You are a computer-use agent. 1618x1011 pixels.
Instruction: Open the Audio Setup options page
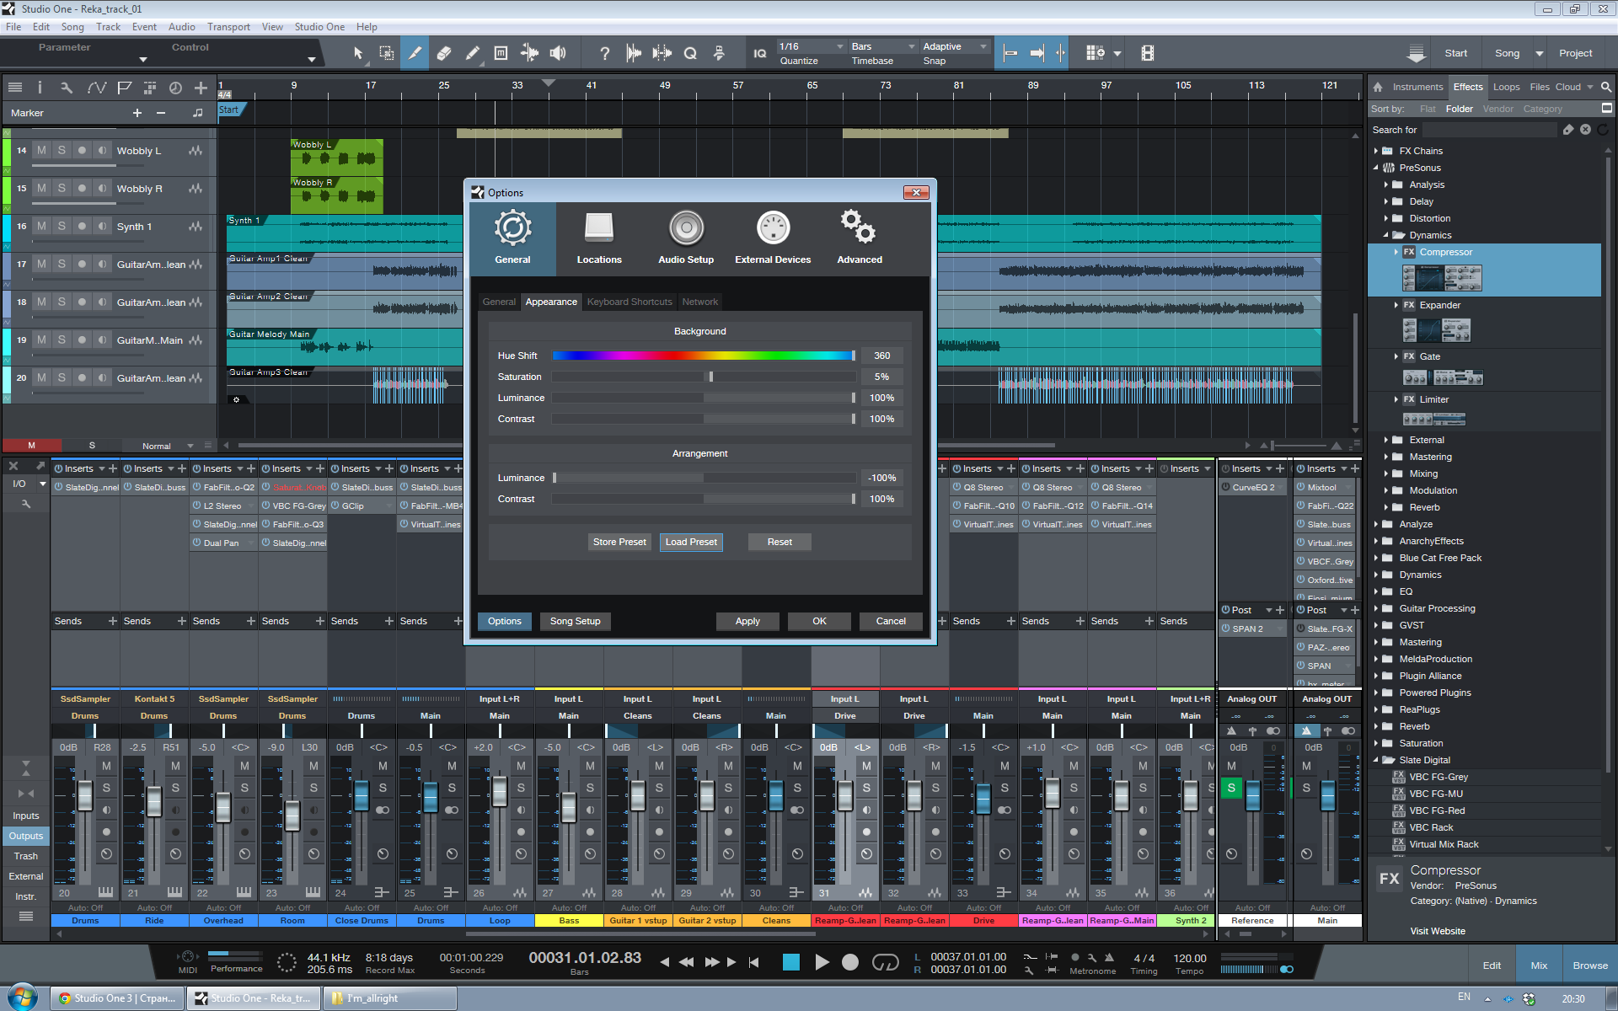point(686,238)
